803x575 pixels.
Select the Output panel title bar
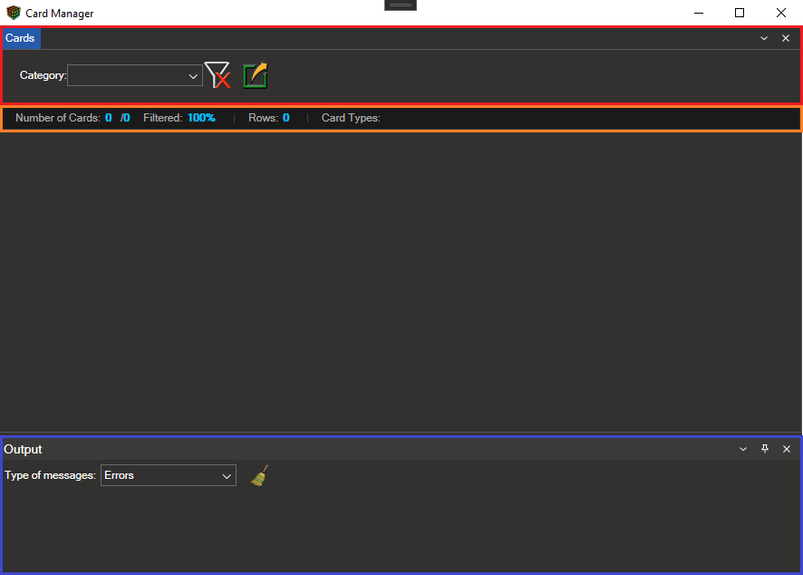pos(363,449)
